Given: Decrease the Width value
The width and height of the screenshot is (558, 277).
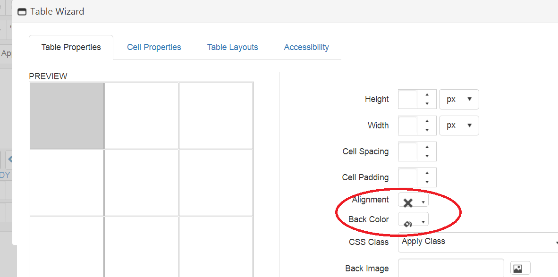Looking at the screenshot, I should (x=427, y=130).
